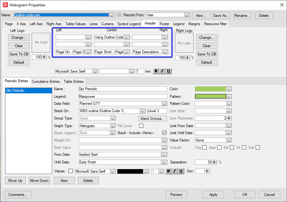This screenshot has height=202, width=287.
Task: Click the Preview button
Action: [176, 195]
